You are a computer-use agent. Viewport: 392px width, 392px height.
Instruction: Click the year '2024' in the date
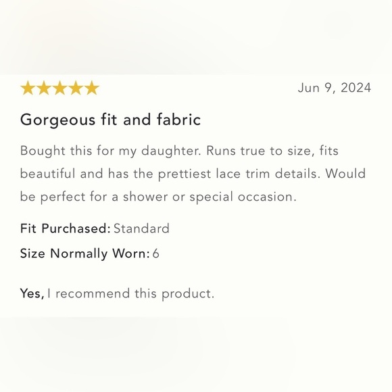tap(356, 88)
